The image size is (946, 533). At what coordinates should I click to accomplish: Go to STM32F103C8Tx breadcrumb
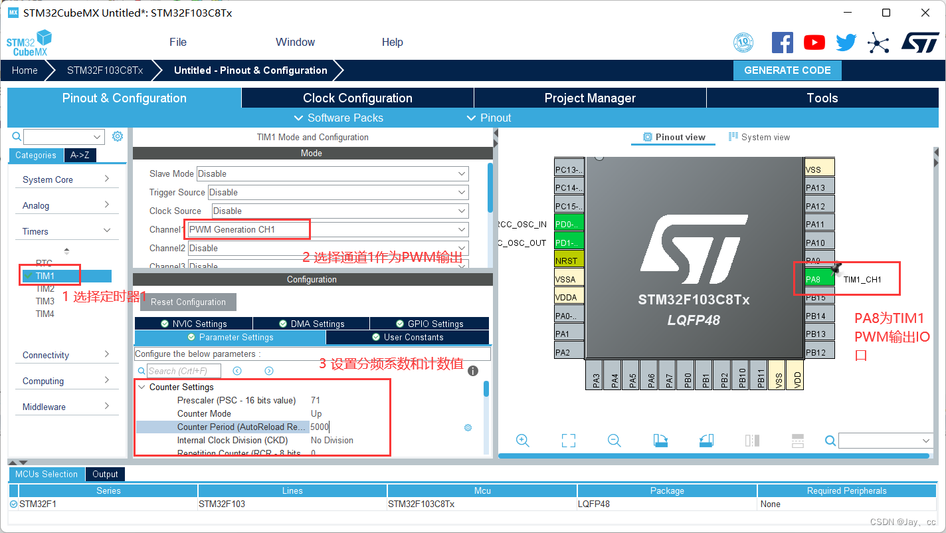point(105,70)
